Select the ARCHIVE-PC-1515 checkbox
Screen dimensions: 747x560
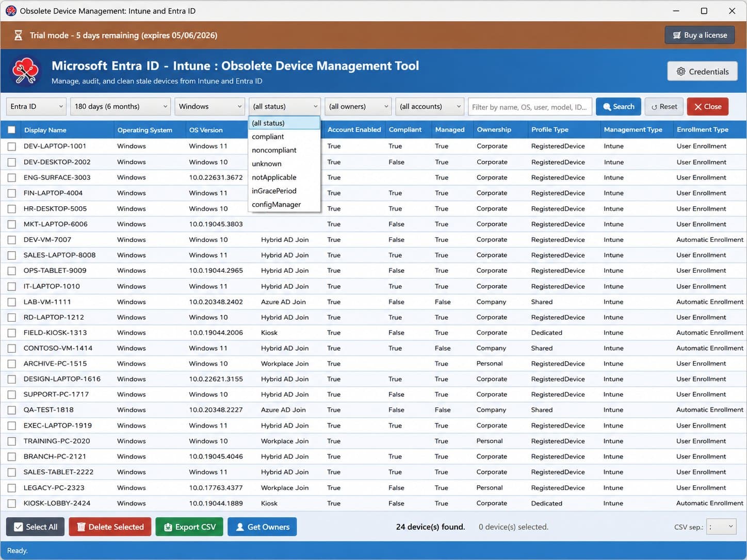point(11,364)
